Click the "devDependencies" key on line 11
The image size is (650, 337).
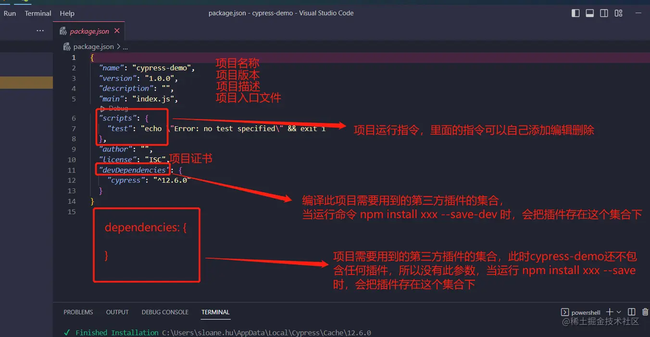tap(135, 170)
